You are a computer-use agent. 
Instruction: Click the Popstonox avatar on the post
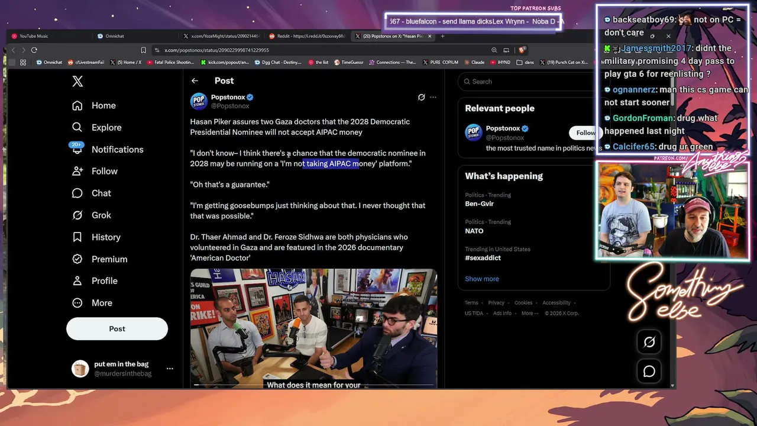coord(199,101)
